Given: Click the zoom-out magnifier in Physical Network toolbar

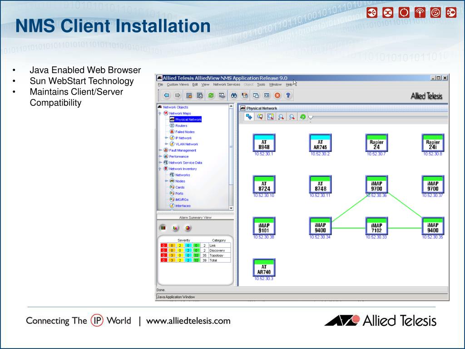Looking at the screenshot, I should point(292,117).
